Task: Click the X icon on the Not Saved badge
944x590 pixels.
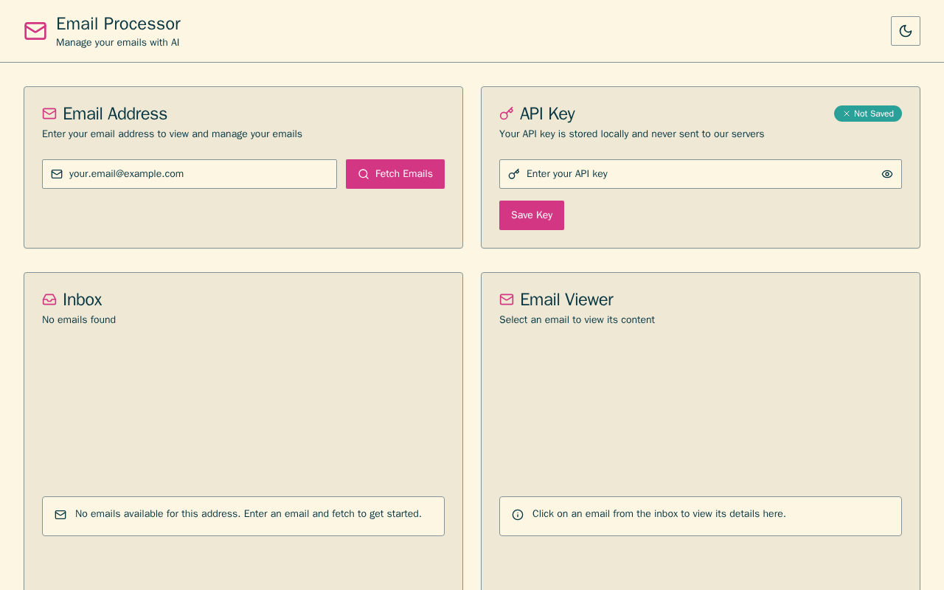Action: [847, 114]
